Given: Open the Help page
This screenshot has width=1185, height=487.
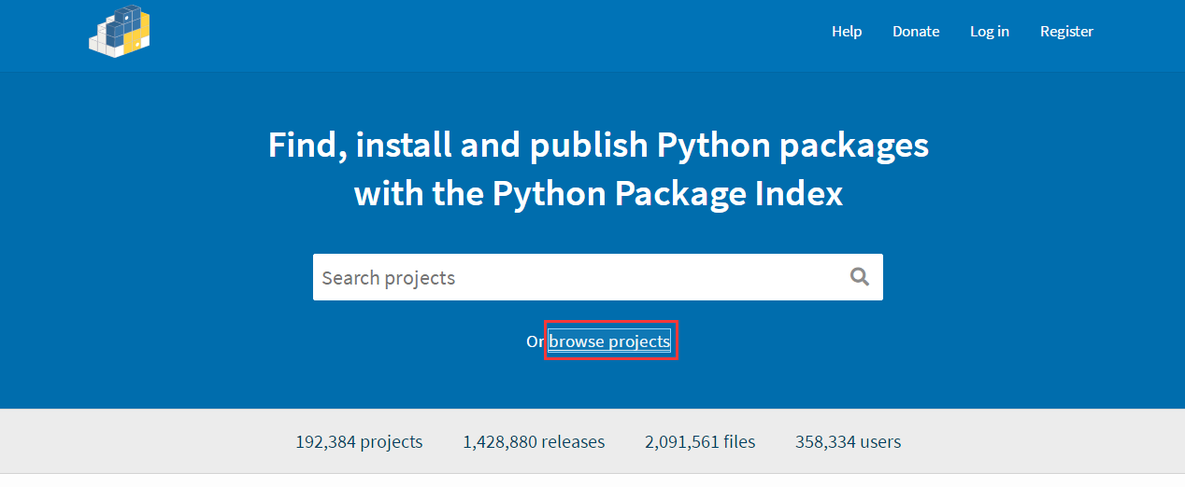Looking at the screenshot, I should (847, 32).
